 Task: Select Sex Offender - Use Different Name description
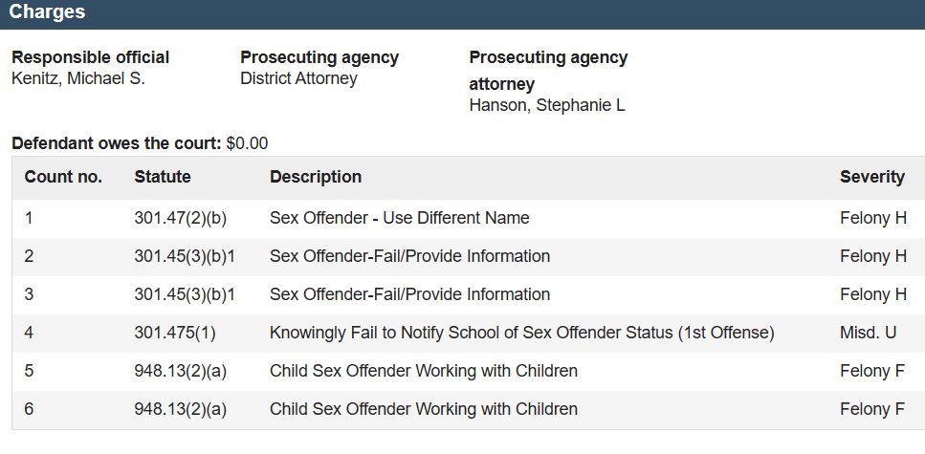pos(400,218)
